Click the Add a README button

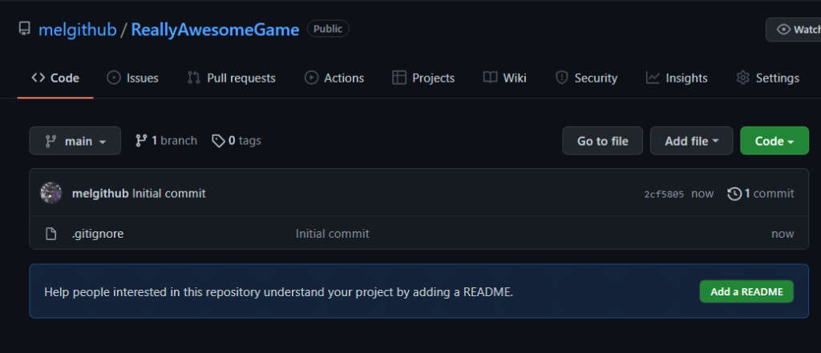click(x=746, y=292)
